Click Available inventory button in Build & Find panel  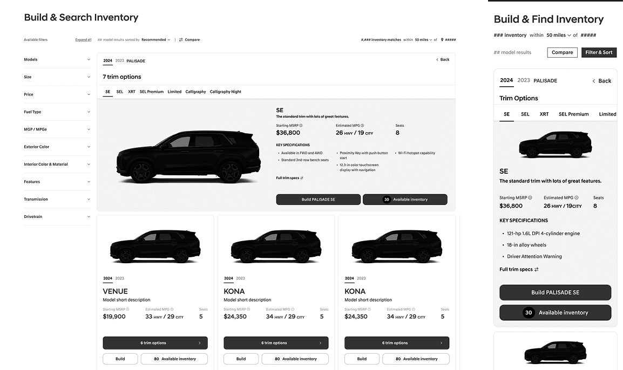click(555, 312)
